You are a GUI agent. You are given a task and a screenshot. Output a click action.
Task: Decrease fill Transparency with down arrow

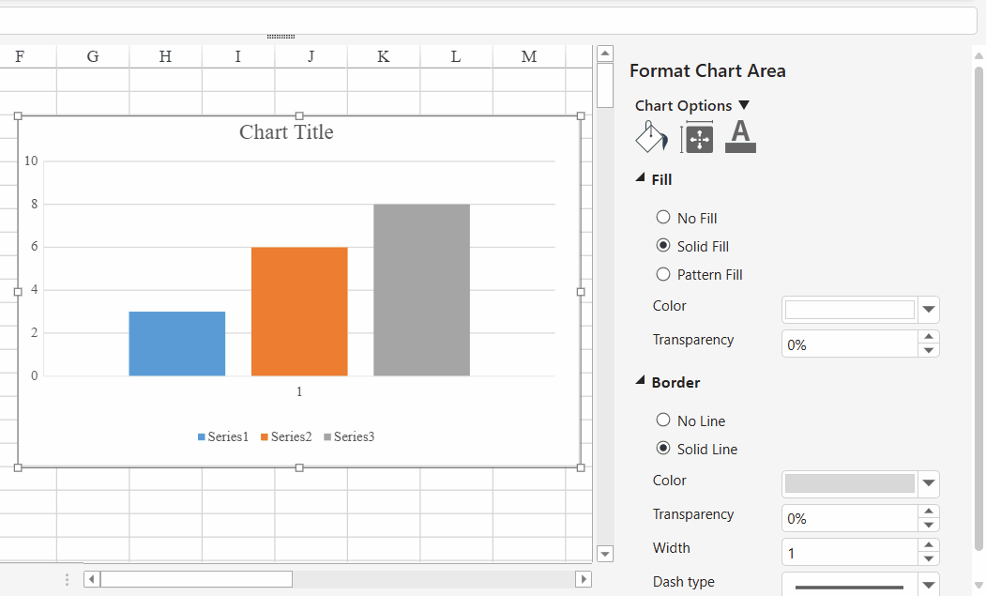pos(929,350)
